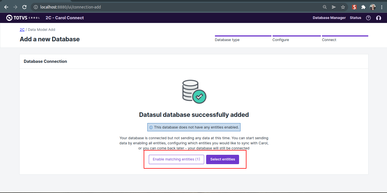The height and width of the screenshot is (193, 387).
Task: Select the Configure step
Action: click(x=297, y=39)
